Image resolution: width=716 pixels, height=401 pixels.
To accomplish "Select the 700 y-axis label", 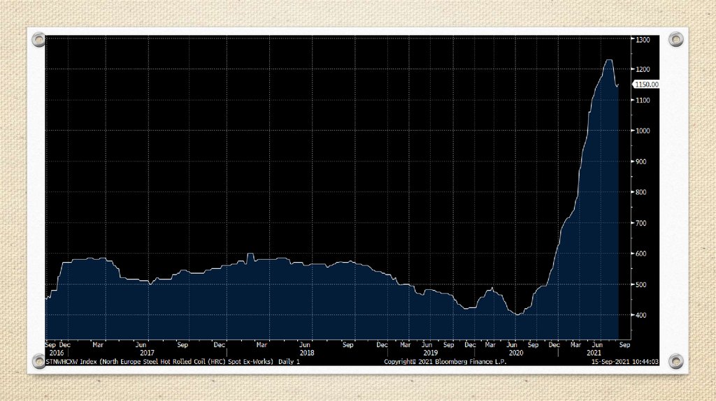I will coord(642,223).
